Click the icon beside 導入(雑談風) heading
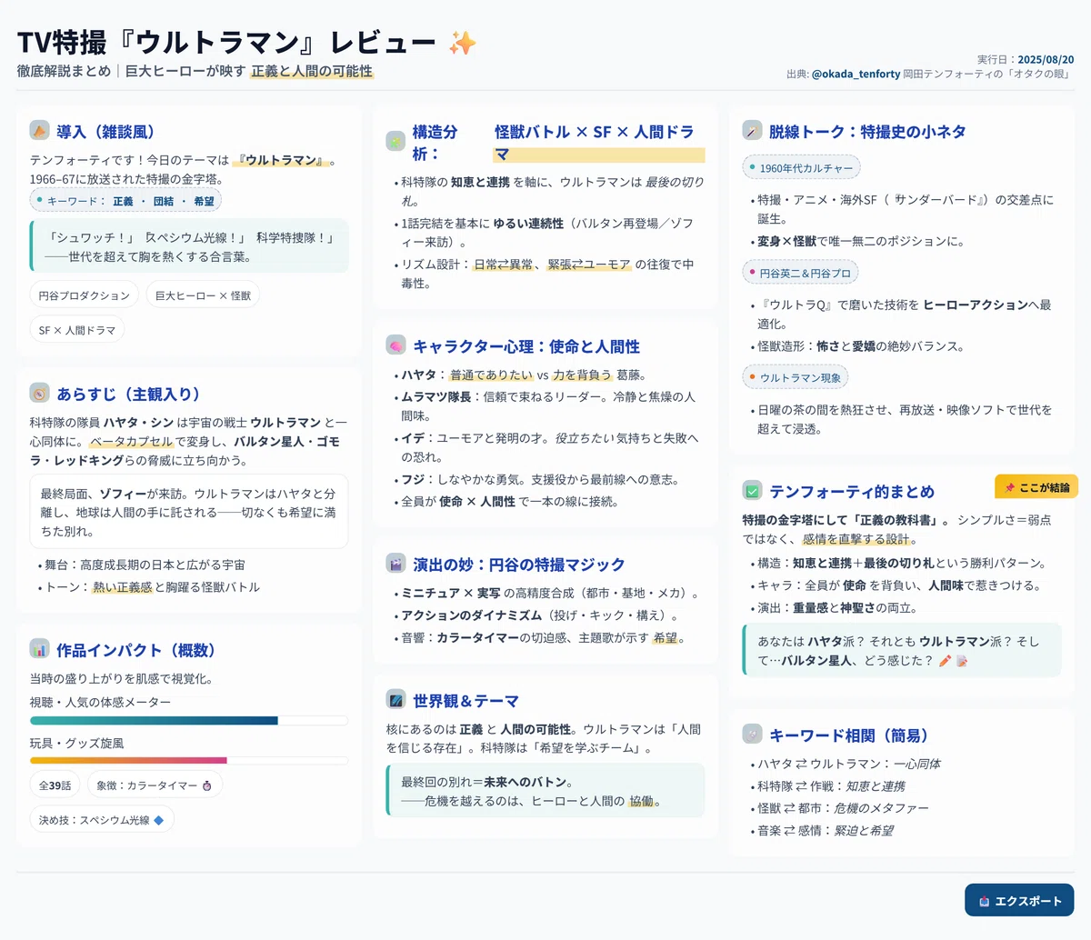The width and height of the screenshot is (1091, 940). (39, 131)
